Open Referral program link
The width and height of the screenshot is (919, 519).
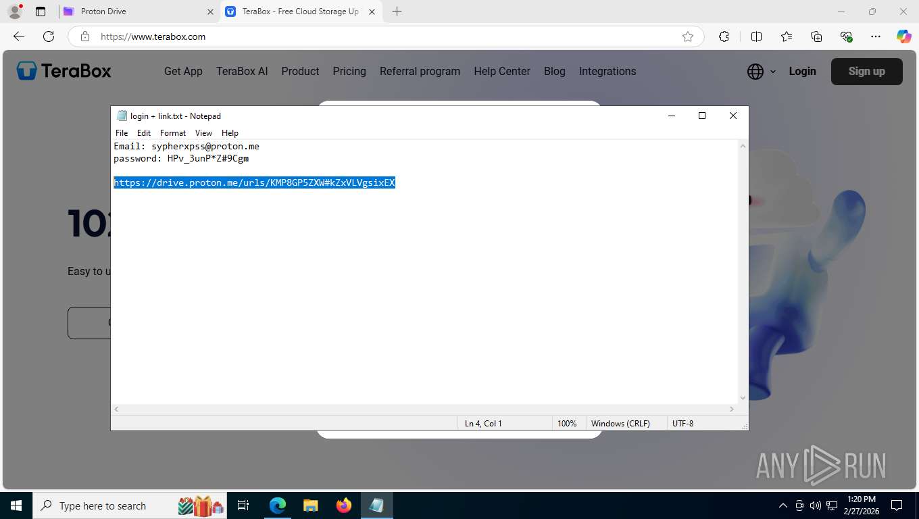[420, 71]
